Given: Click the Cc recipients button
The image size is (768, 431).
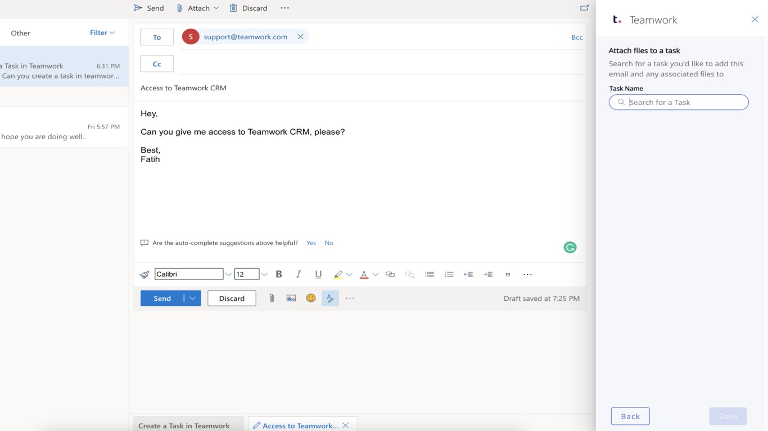Looking at the screenshot, I should [x=157, y=64].
